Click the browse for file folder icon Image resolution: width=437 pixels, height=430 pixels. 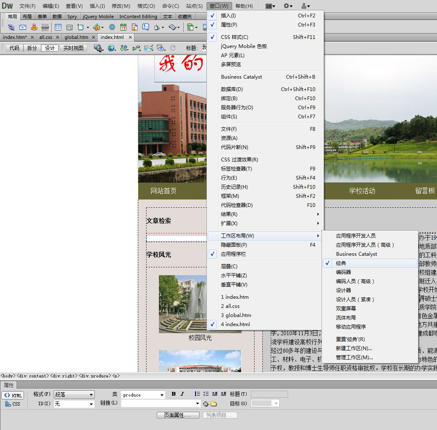click(214, 404)
